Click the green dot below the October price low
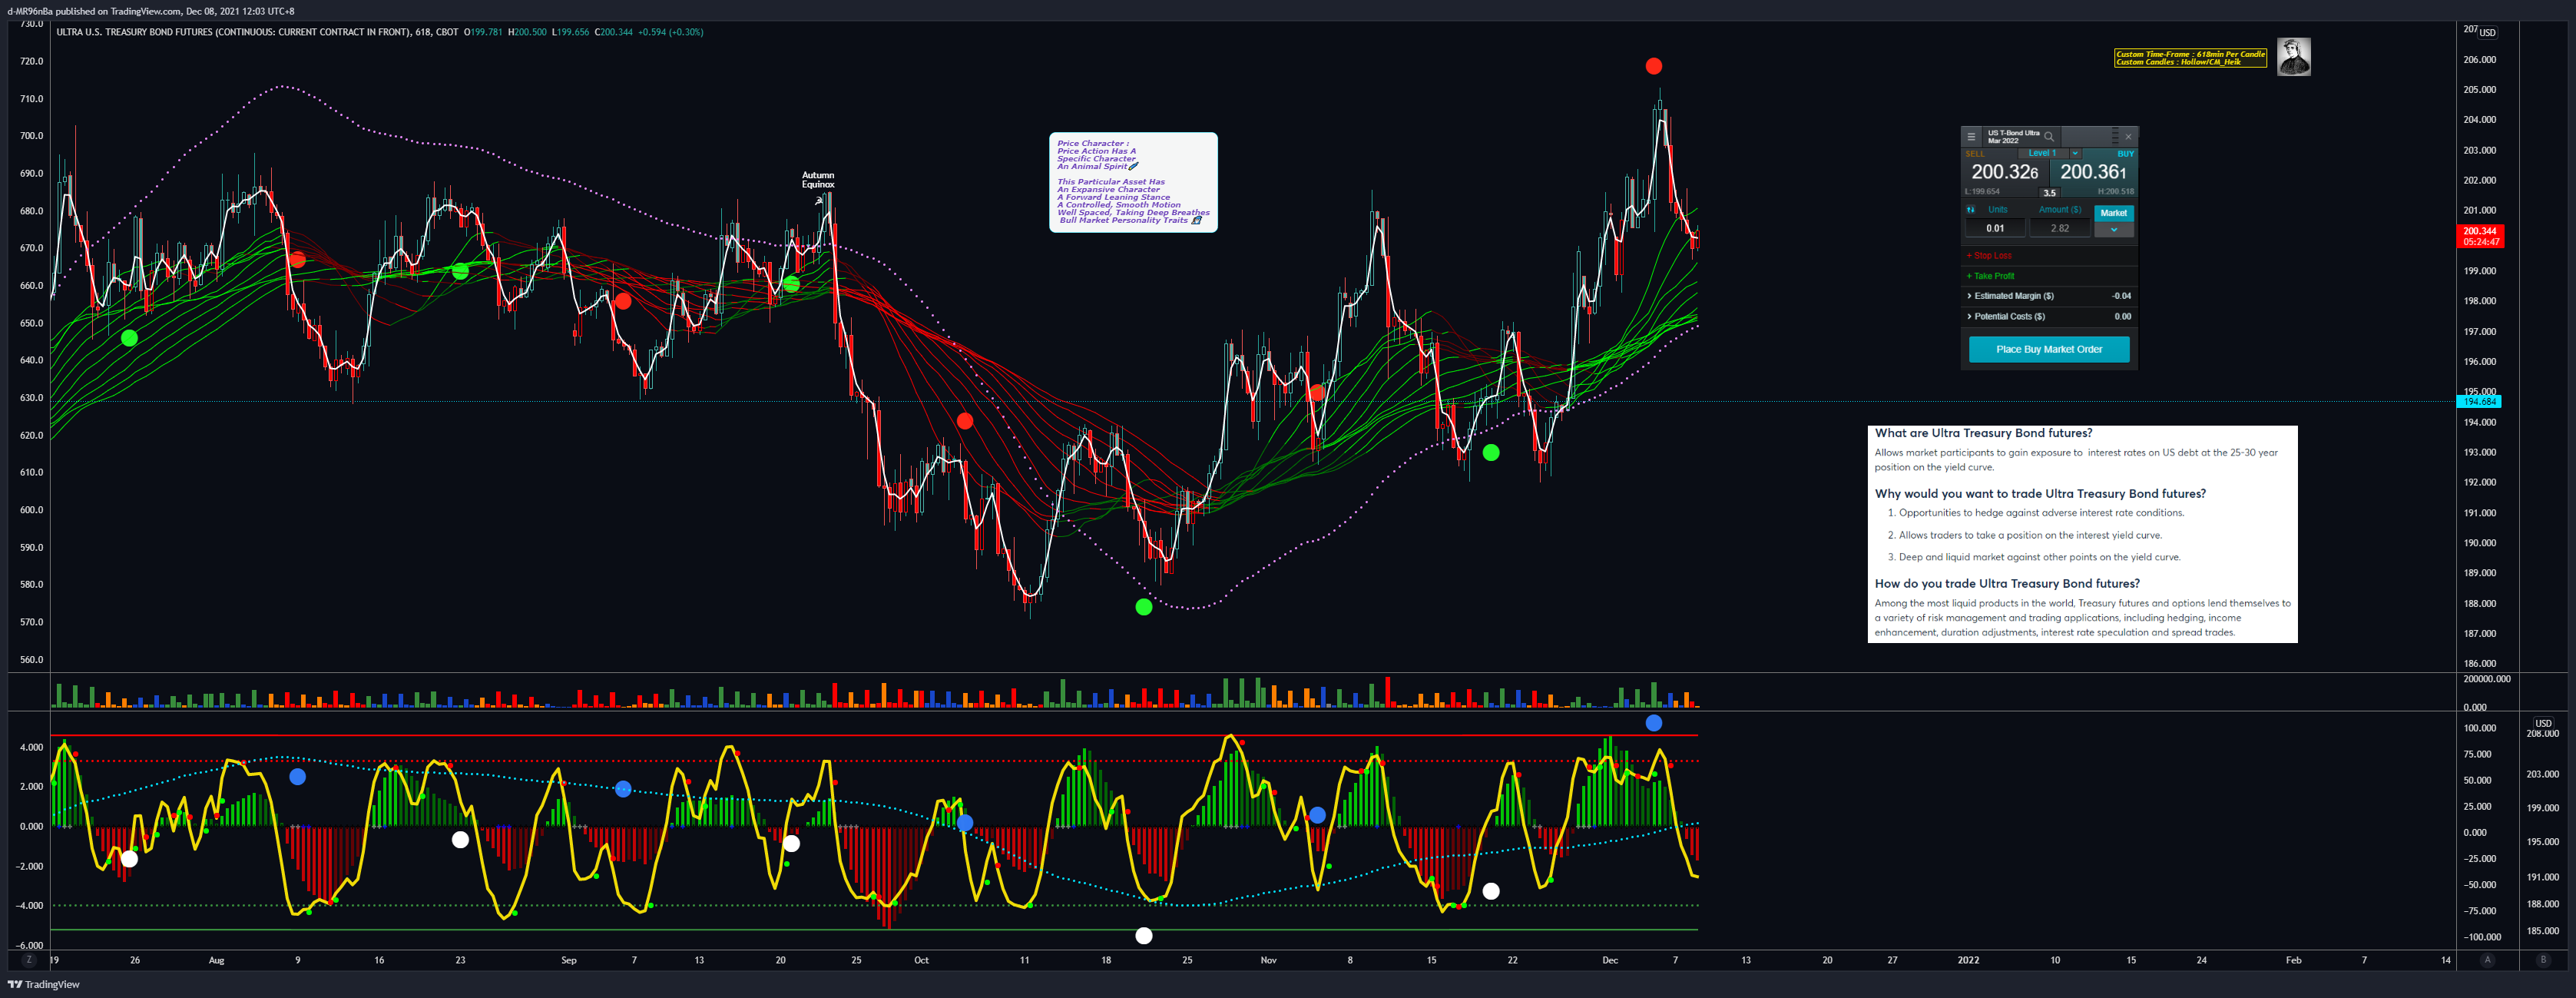Viewport: 2576px width, 998px height. (1144, 607)
